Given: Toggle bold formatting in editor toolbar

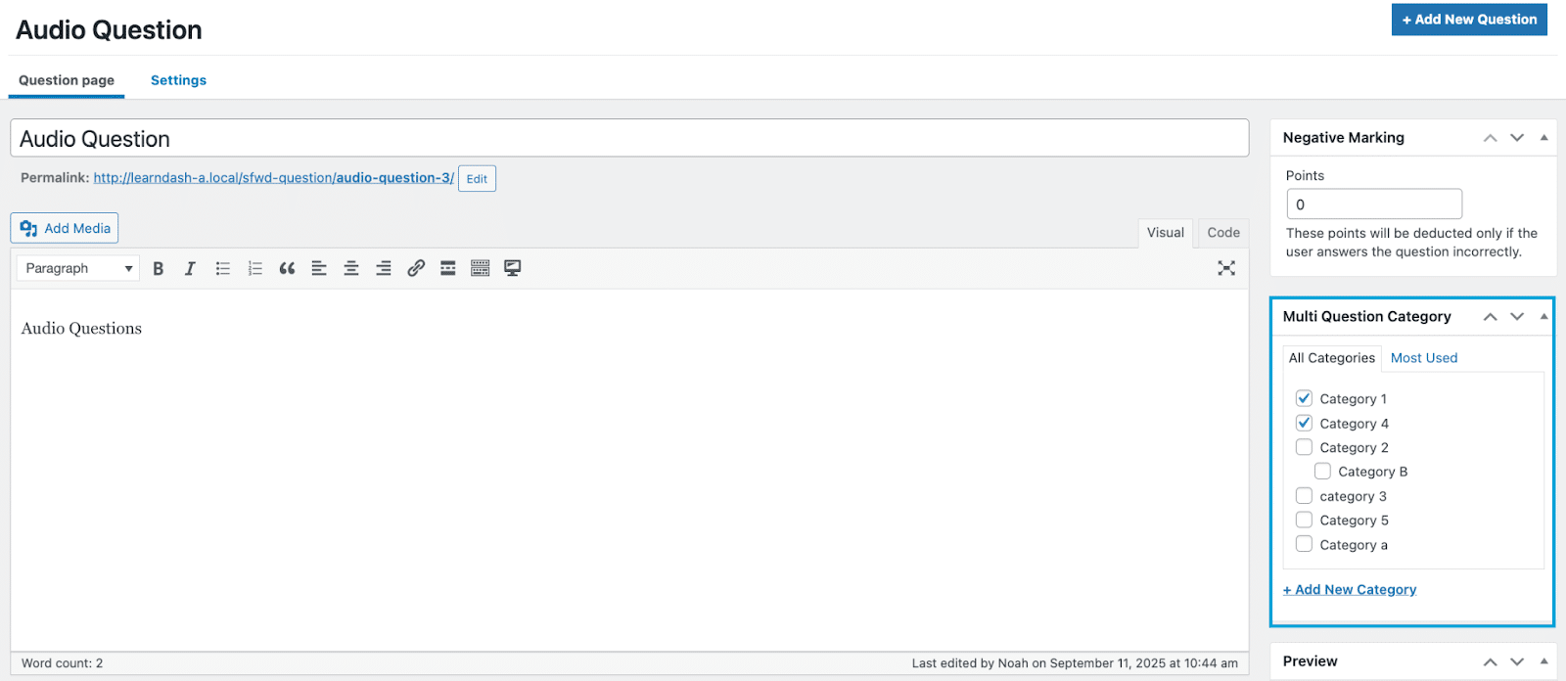Looking at the screenshot, I should click(158, 268).
